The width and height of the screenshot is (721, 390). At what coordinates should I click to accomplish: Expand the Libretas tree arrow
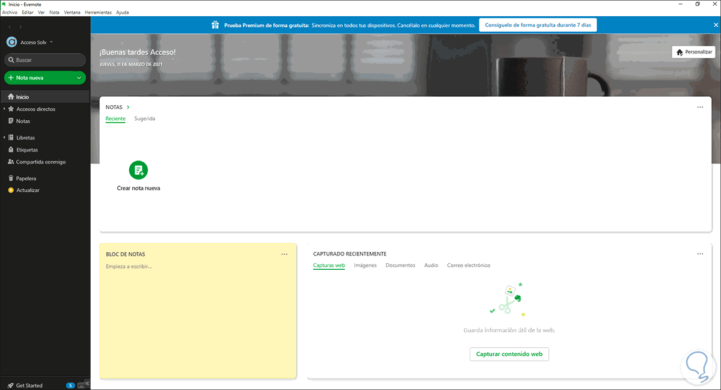click(4, 138)
